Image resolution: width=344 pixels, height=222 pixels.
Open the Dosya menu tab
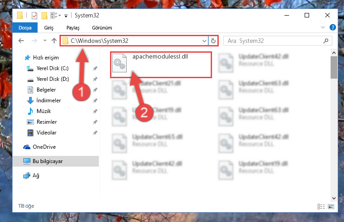pos(25,28)
